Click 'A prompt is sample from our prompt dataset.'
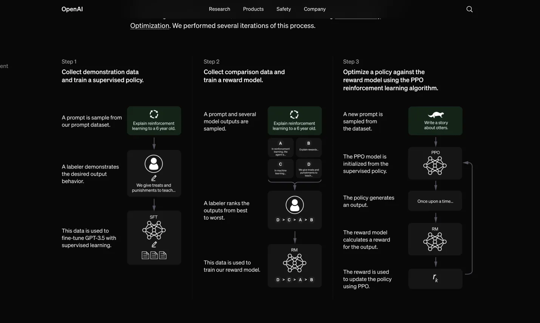Image resolution: width=540 pixels, height=323 pixels. point(92,121)
